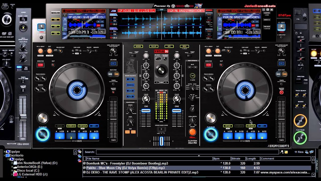Expand Disco local (C:) drive

(x=12, y=170)
